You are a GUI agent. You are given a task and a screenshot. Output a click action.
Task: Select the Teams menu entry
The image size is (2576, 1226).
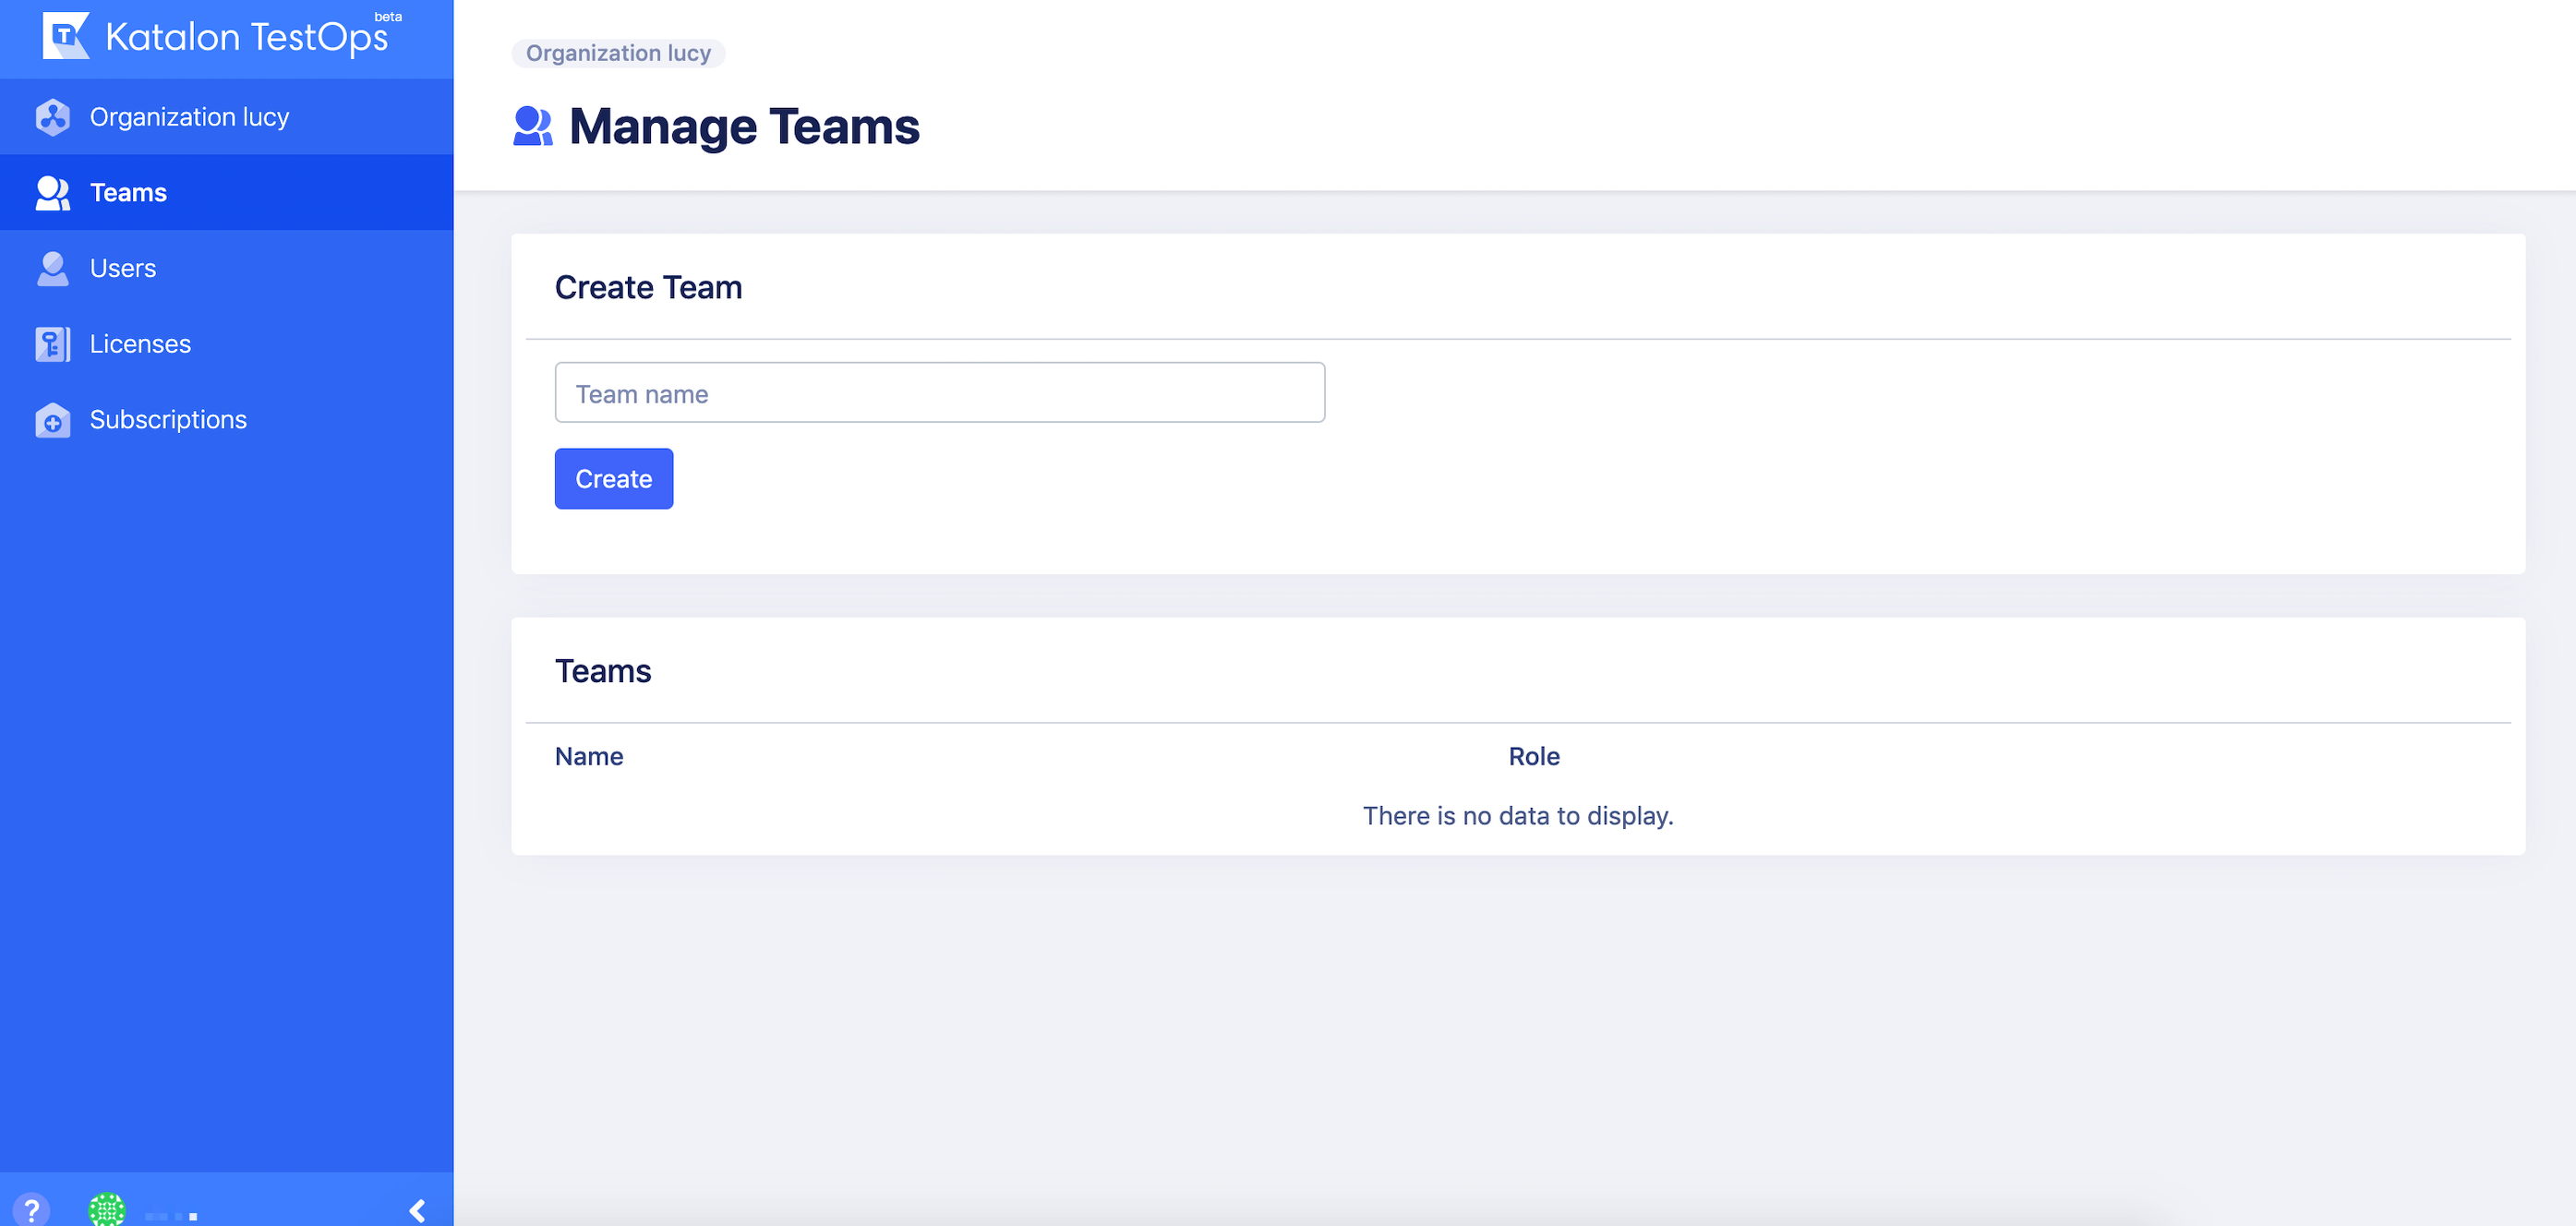[128, 193]
